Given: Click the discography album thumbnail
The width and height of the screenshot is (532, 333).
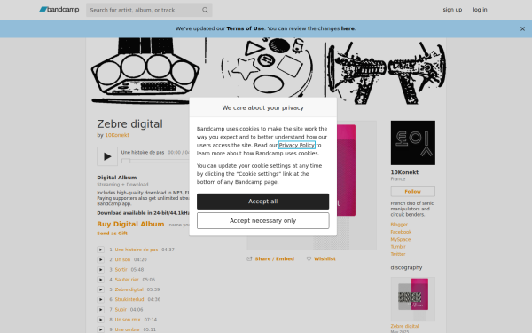Looking at the screenshot, I should (413, 299).
